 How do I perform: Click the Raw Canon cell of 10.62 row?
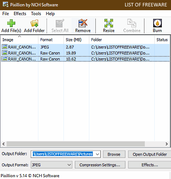click(x=50, y=59)
